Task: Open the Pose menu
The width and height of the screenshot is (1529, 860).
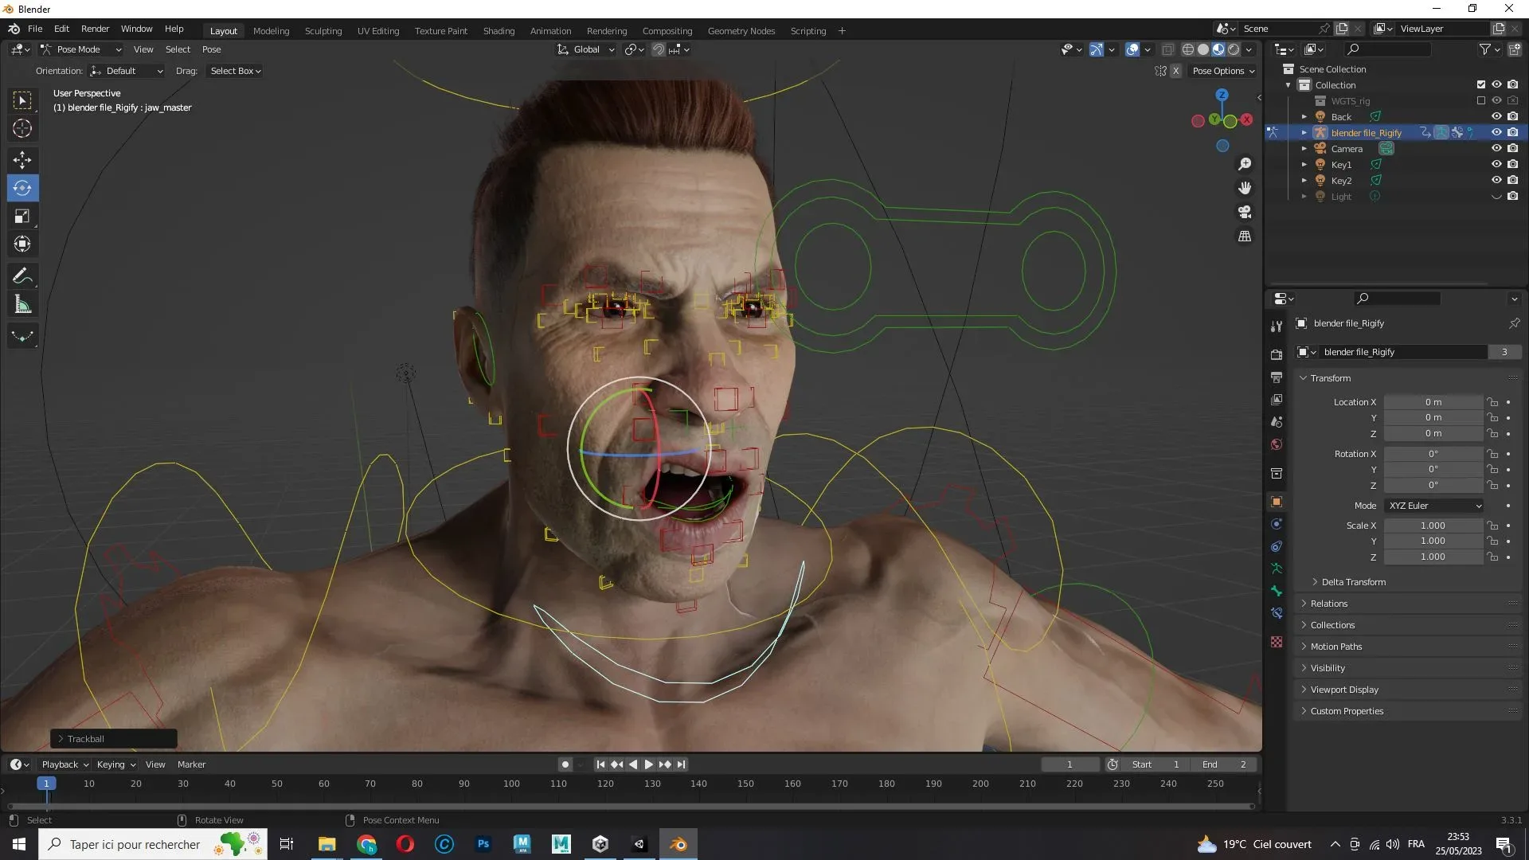Action: pyautogui.click(x=211, y=49)
